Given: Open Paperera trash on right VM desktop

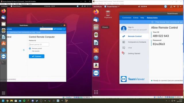Looking at the screenshot, I should [108, 15].
